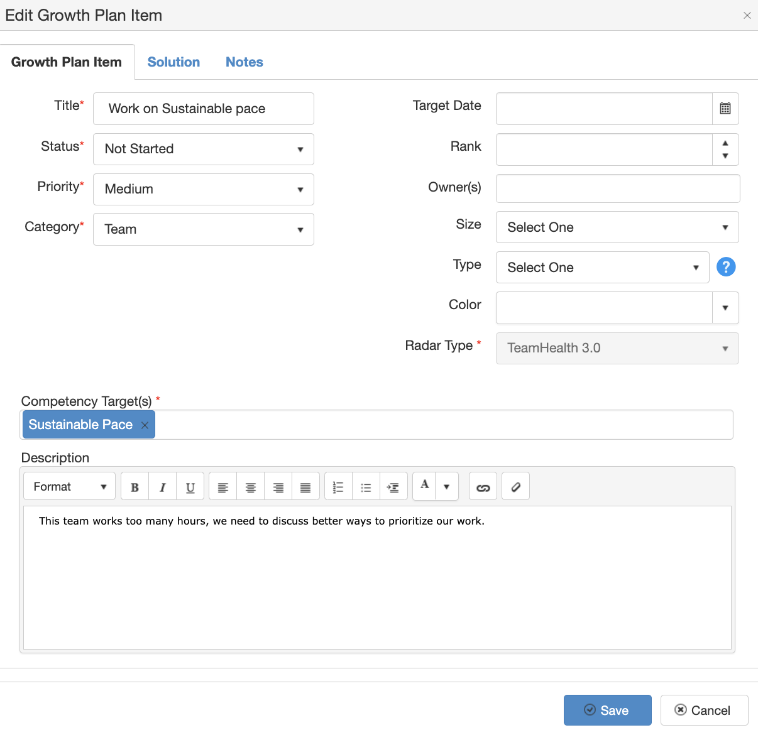This screenshot has width=758, height=735.
Task: Remove link using unlink icon
Action: pyautogui.click(x=515, y=487)
